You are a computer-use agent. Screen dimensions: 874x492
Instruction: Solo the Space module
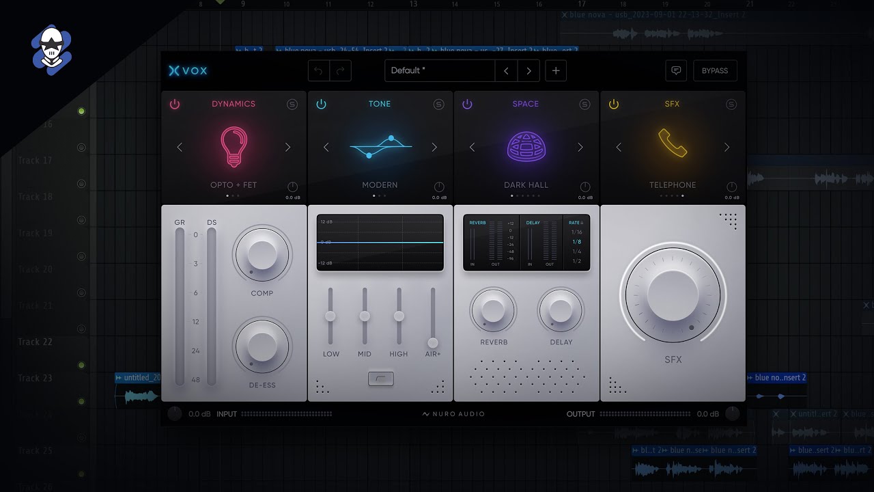pyautogui.click(x=585, y=105)
